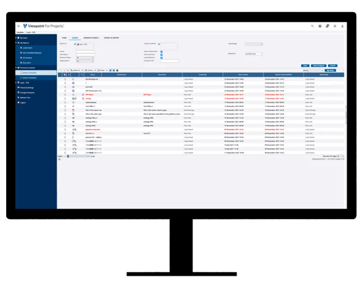The width and height of the screenshot is (362, 284).
Task: Sort by the Date Created column header
Action: click(x=243, y=74)
